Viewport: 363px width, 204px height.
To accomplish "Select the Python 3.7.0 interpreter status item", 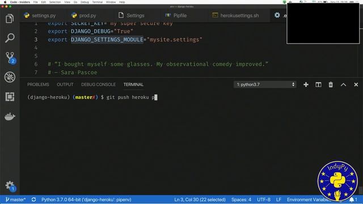I will point(86,199).
